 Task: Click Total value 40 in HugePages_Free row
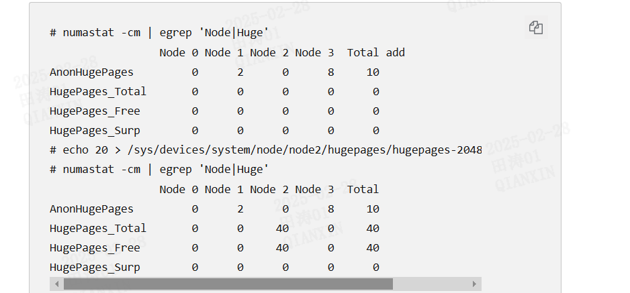click(x=373, y=247)
